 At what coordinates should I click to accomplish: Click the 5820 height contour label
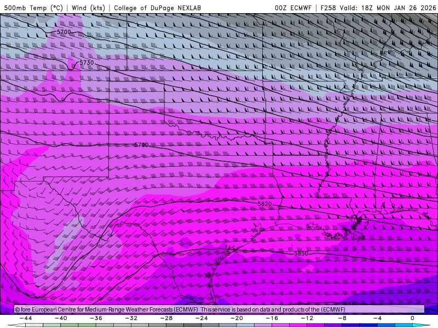tap(264, 204)
